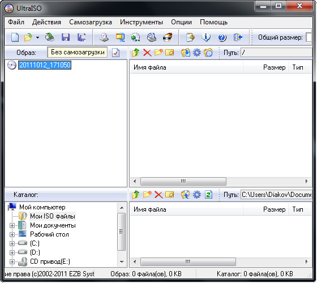Click the Add files icon in main toolbar
The image size is (317, 283).
tap(190, 37)
